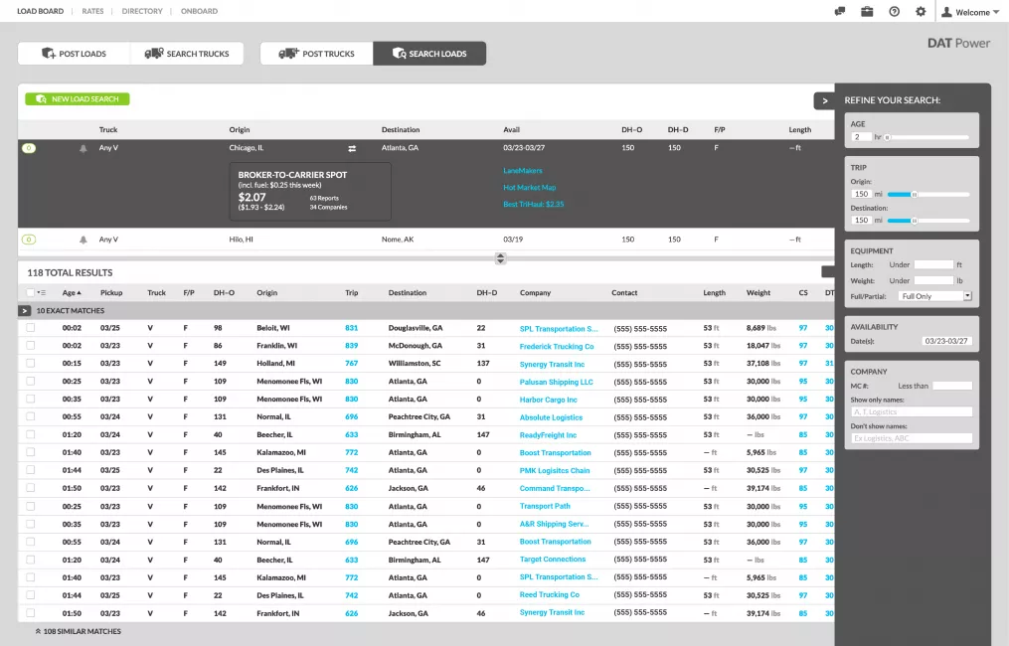Open trip 767 mileage link
This screenshot has width=1009, height=646.
(351, 364)
